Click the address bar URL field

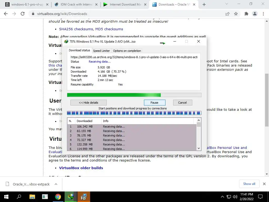(127, 14)
